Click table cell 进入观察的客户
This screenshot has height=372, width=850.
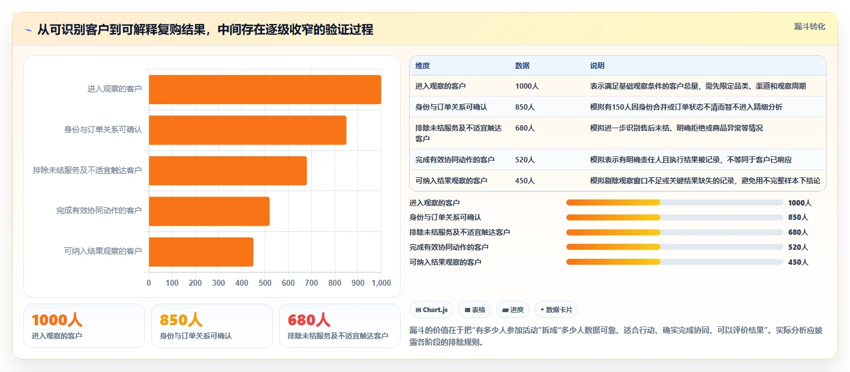[440, 86]
